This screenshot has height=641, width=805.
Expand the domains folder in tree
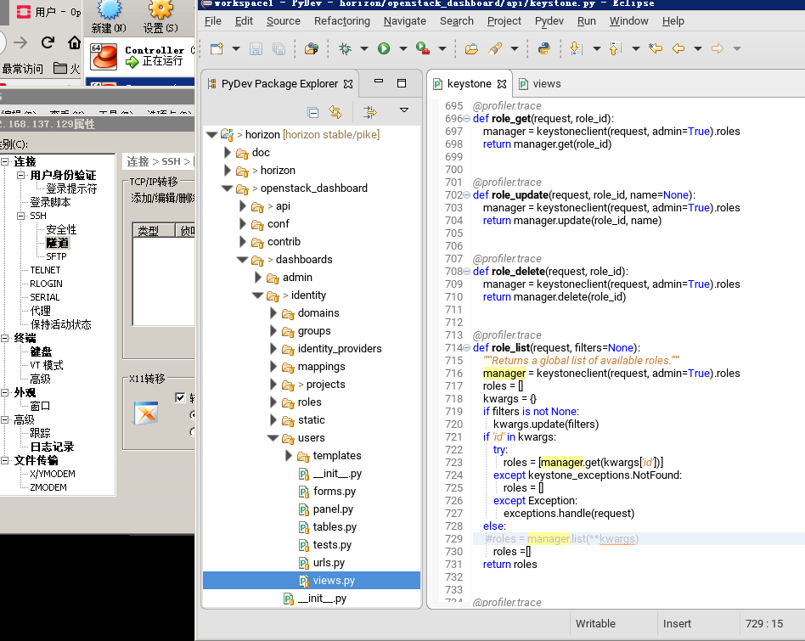click(273, 313)
